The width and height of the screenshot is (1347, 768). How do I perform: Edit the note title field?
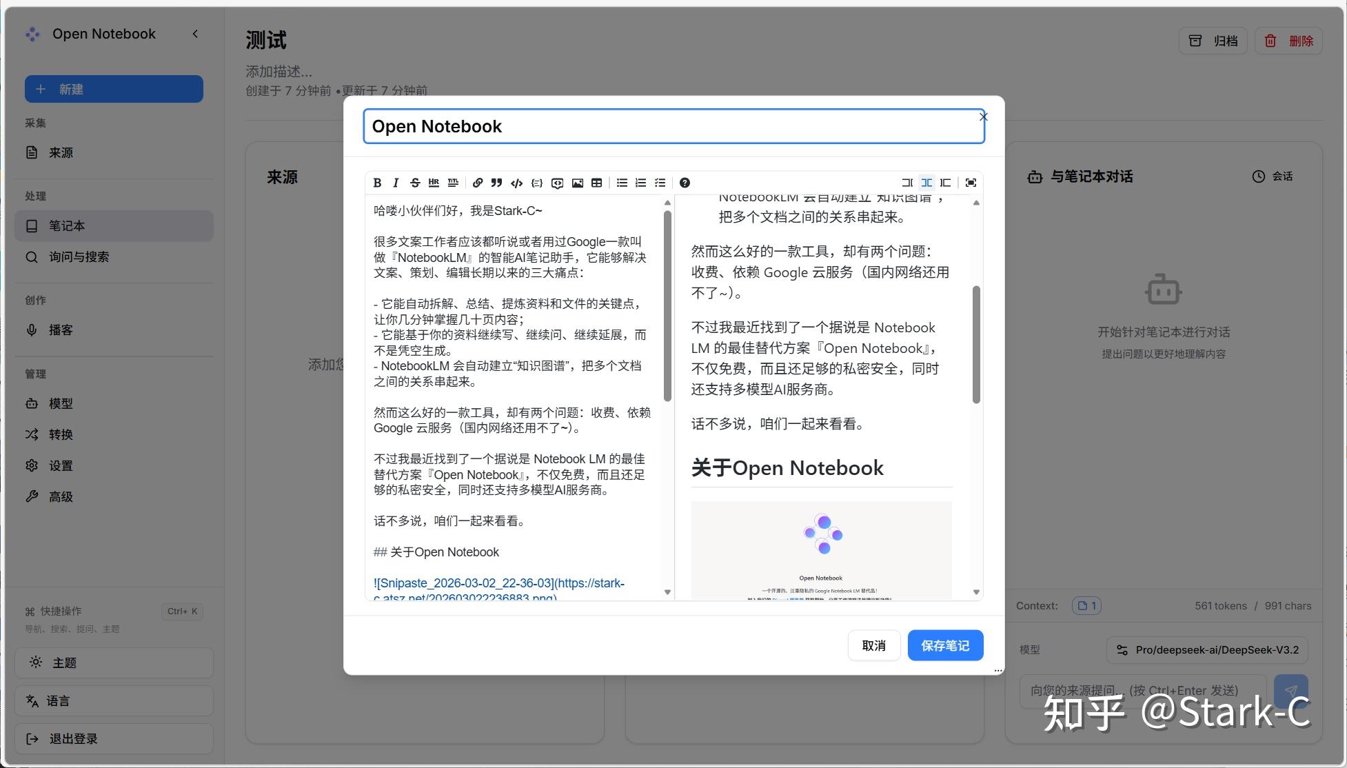673,126
